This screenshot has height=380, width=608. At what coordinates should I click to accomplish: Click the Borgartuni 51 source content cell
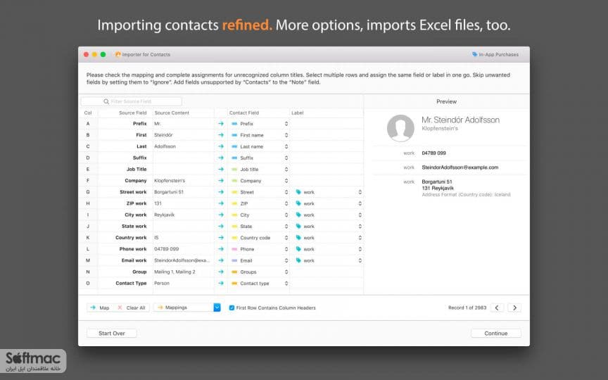point(169,192)
